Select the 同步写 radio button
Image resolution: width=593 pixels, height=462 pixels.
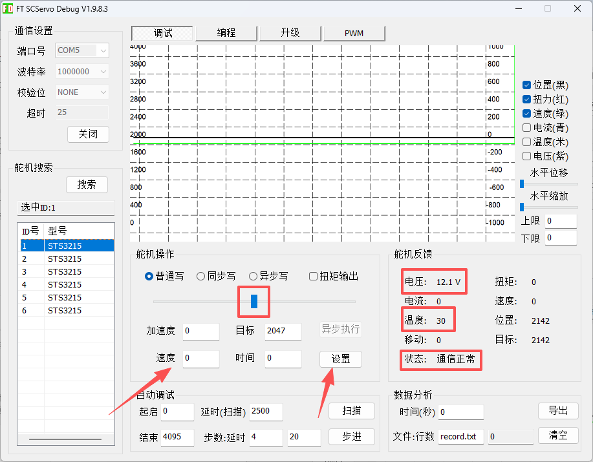201,276
